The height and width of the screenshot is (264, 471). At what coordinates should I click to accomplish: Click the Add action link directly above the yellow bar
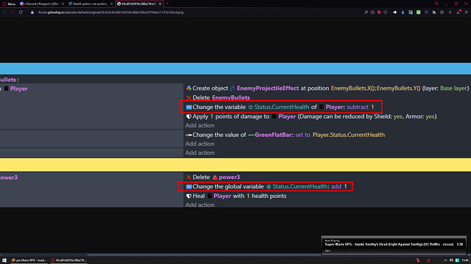200,152
